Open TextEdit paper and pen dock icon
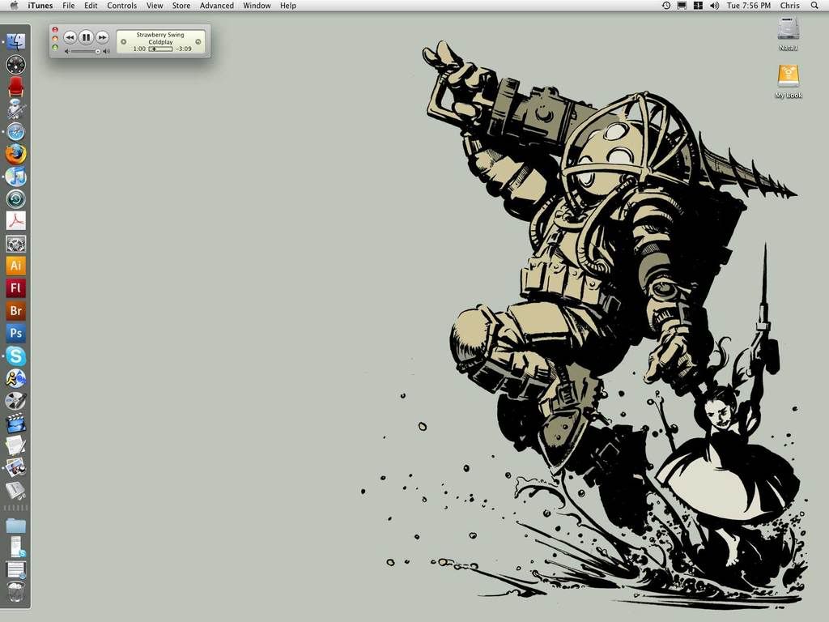The image size is (829, 622). pos(16,445)
